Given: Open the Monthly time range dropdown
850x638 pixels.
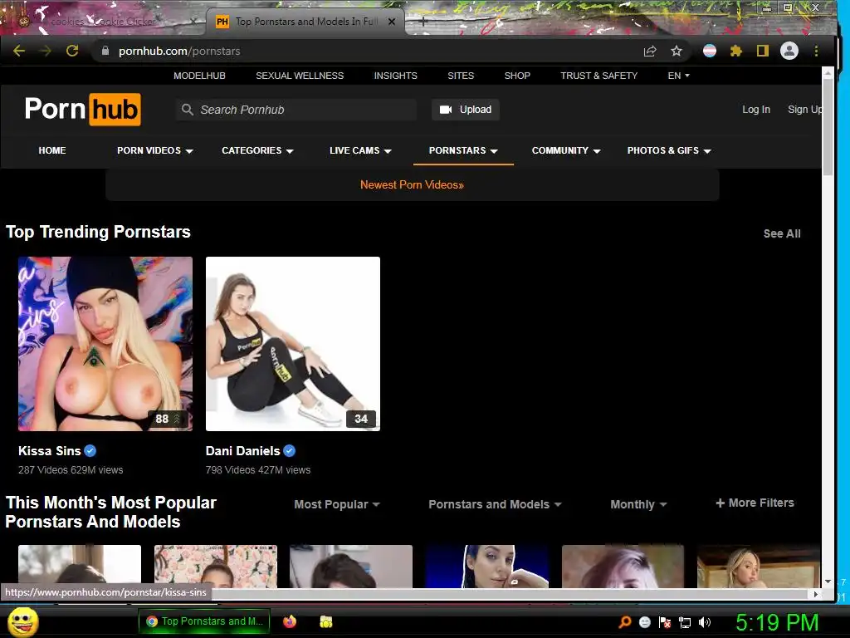Looking at the screenshot, I should [638, 504].
